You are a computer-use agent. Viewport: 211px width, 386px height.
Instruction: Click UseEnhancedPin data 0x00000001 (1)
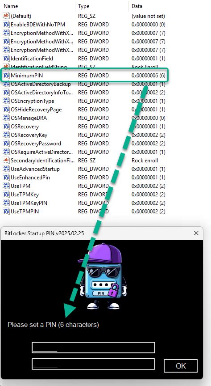click(149, 177)
